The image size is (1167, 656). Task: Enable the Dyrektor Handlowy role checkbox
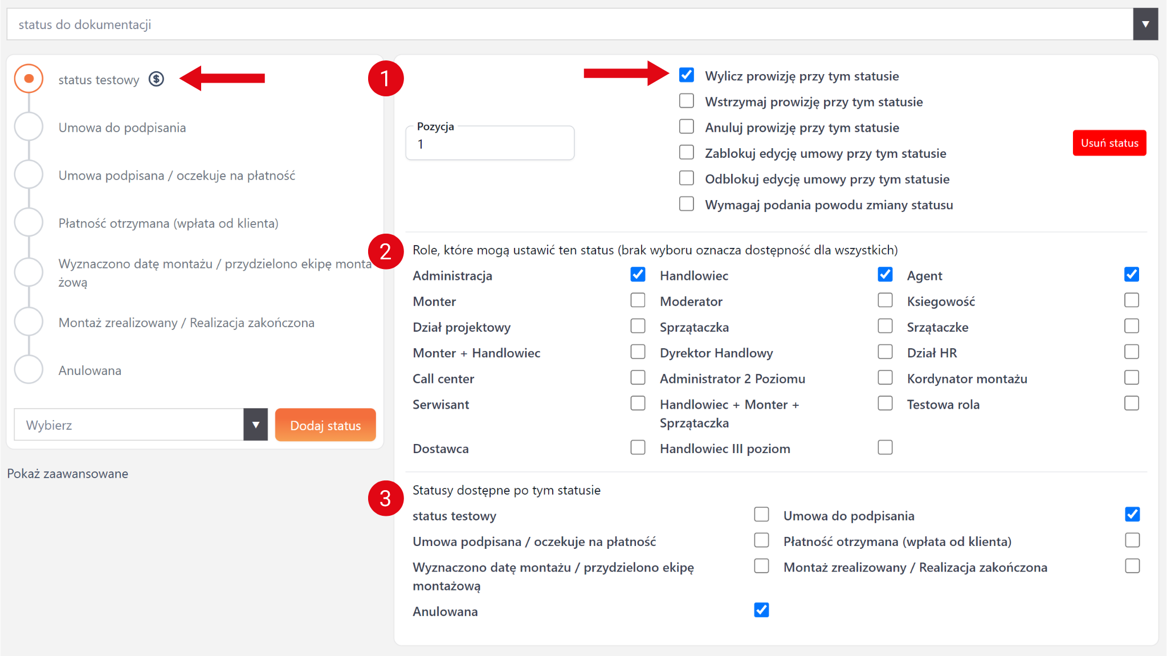click(x=885, y=352)
